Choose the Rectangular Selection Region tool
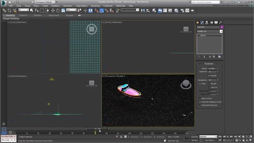 42,11
